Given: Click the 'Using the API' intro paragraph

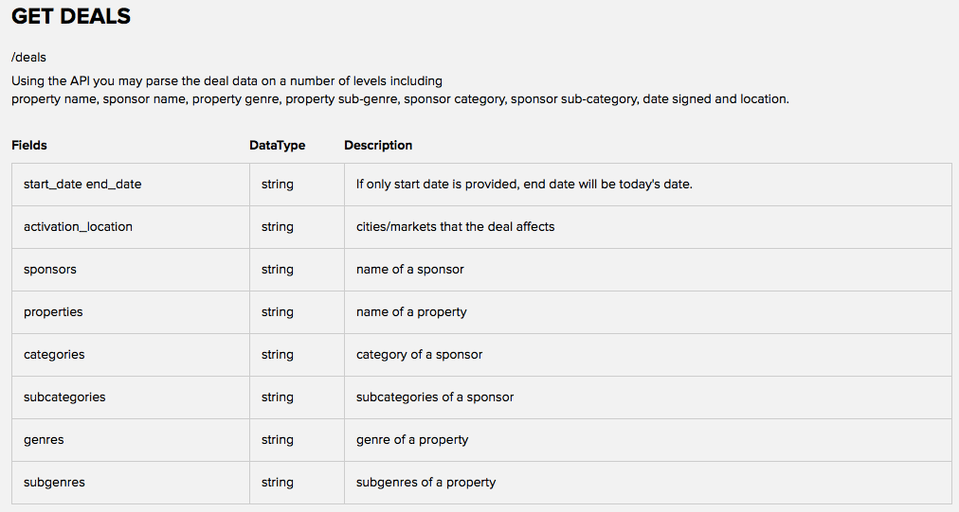Looking at the screenshot, I should click(400, 90).
